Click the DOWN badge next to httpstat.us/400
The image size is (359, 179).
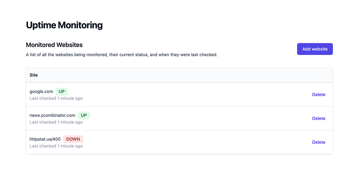point(73,139)
